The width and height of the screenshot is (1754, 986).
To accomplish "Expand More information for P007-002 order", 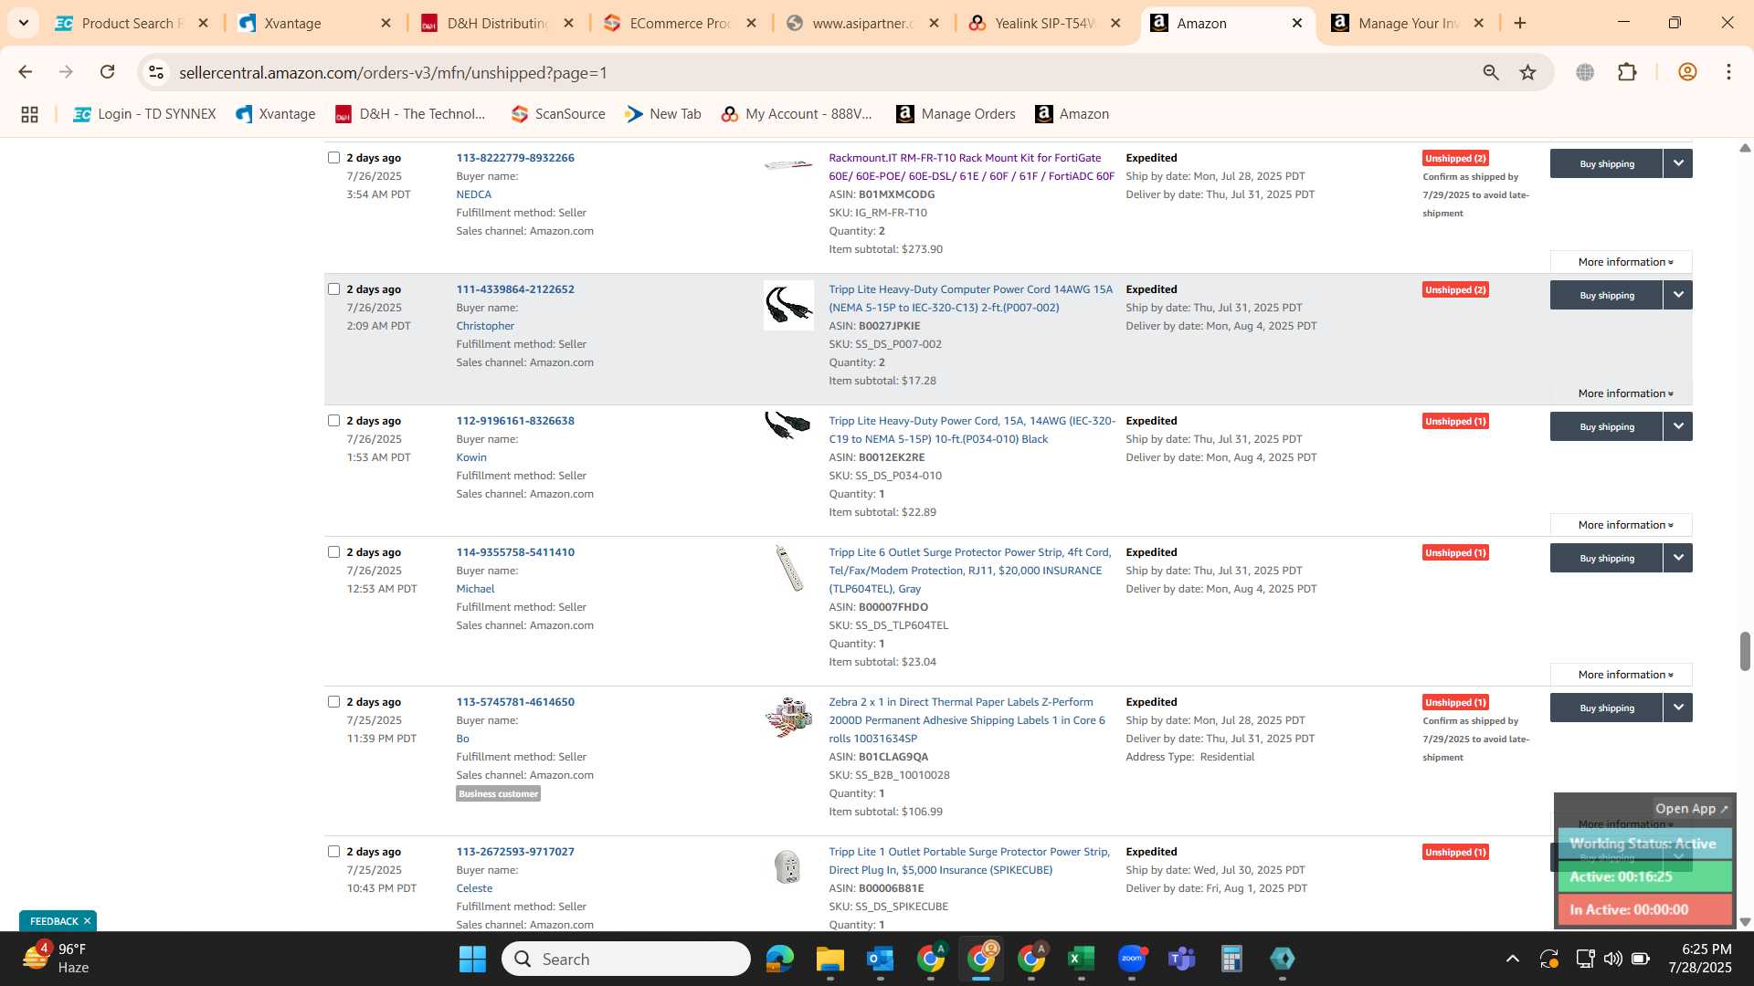I will pos(1622,393).
